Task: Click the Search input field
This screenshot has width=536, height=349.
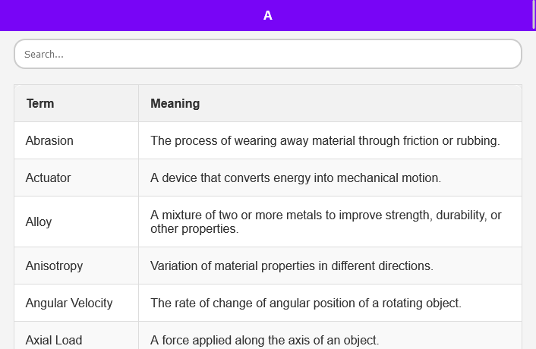Action: pos(267,54)
